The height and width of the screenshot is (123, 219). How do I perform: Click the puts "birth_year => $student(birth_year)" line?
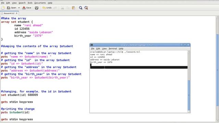point(35,78)
